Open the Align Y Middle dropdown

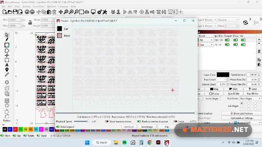point(210,26)
